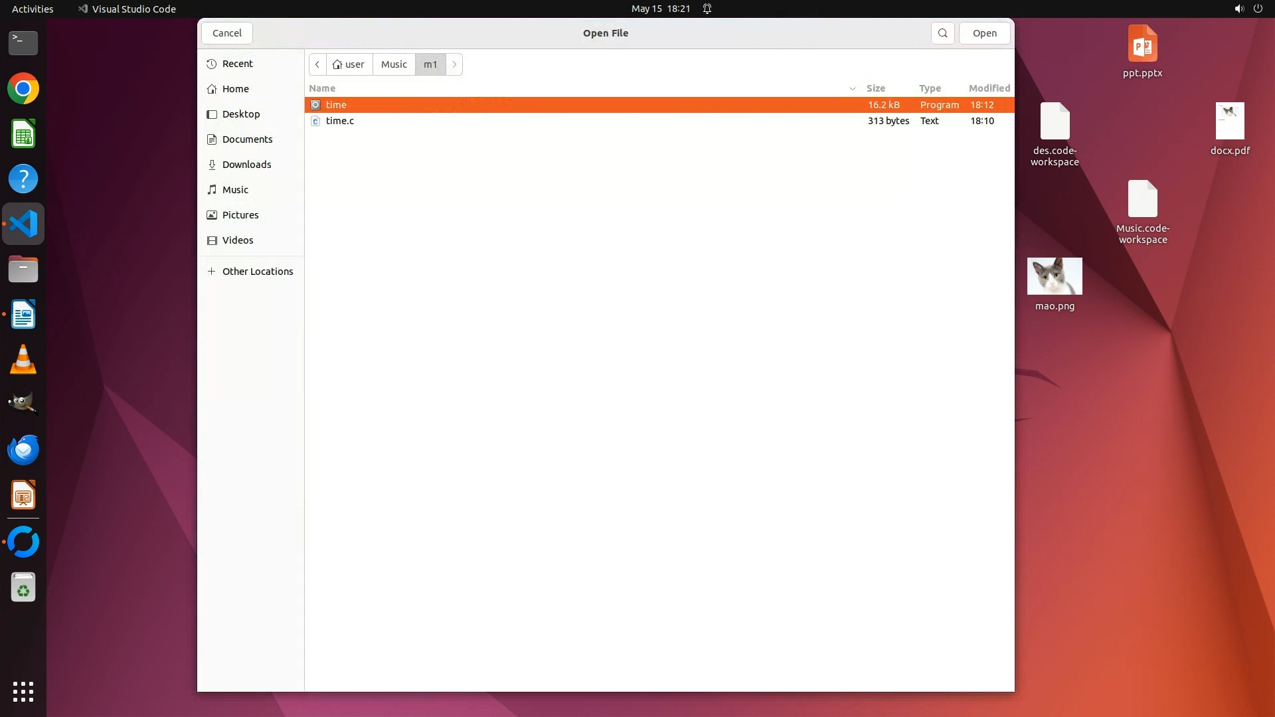Screen dimensions: 1275x717
Task: Click the back arrow in path bar
Action: pyautogui.click(x=317, y=64)
